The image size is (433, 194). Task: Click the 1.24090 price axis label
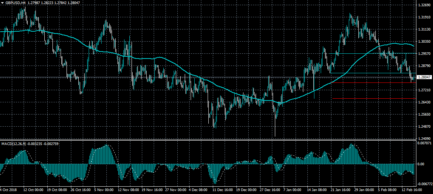tap(424, 138)
